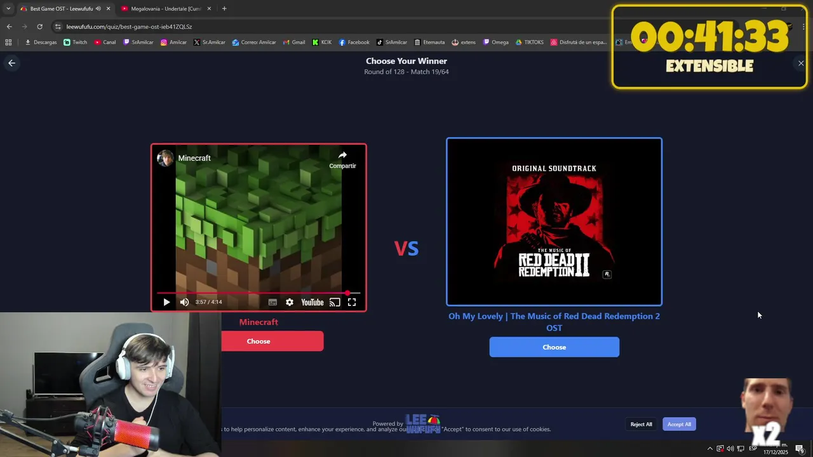Click the page back arrow on the quiz
Screen dimensions: 813x457
tap(11, 63)
